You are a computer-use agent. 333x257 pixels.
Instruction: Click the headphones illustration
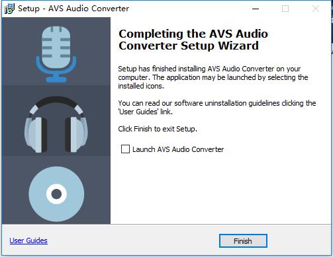(x=56, y=124)
